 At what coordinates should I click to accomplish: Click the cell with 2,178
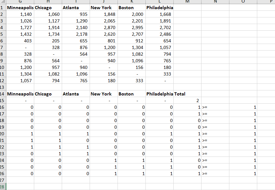[76, 34]
